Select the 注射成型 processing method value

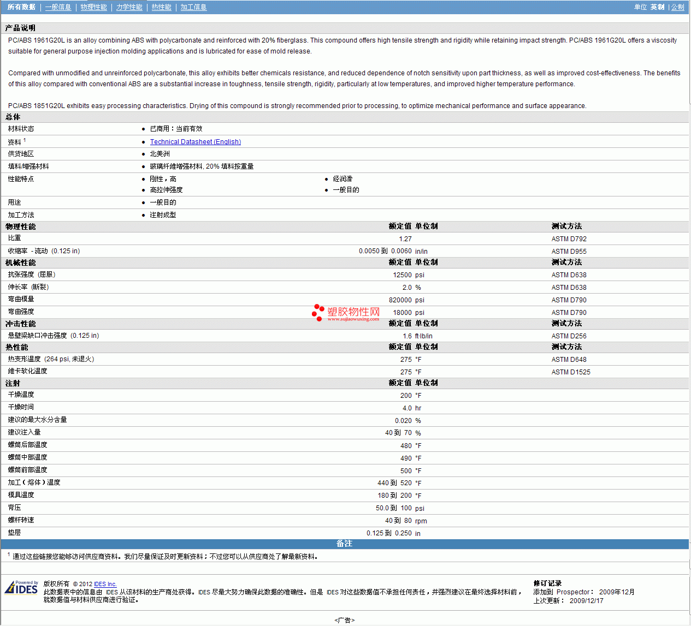click(x=163, y=215)
